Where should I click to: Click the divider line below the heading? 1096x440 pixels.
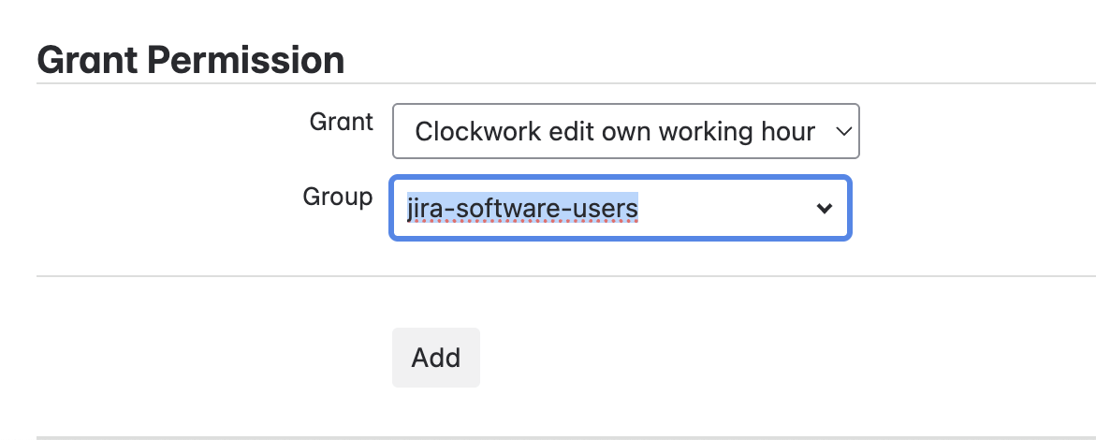click(x=562, y=84)
